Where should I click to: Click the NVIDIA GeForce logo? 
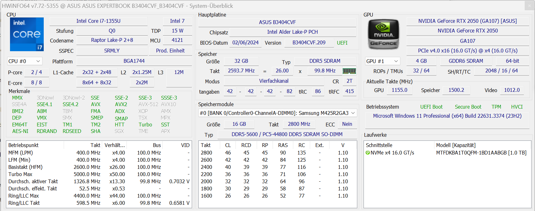pos(384,34)
